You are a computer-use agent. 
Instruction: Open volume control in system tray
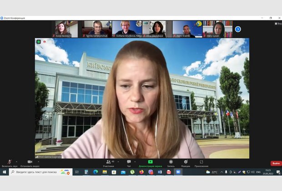253,172
